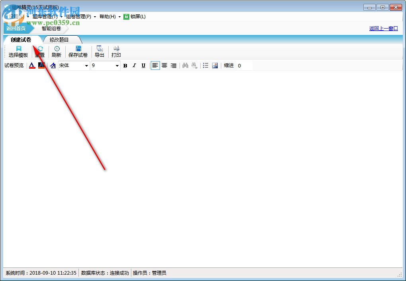Center align the text
Image resolution: width=406 pixels, height=281 pixels.
coord(164,65)
